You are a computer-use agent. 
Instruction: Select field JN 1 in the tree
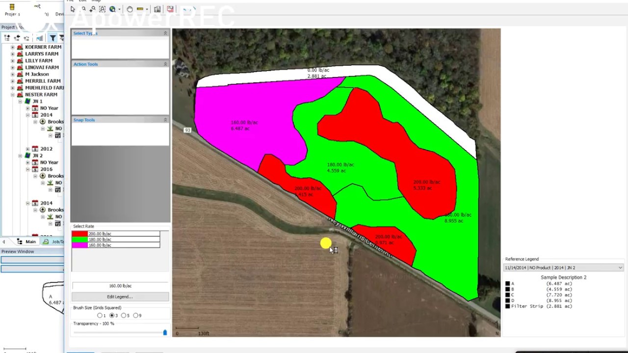[x=37, y=101]
